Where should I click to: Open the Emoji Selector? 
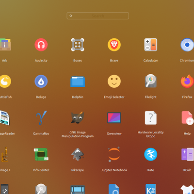pos(114,81)
